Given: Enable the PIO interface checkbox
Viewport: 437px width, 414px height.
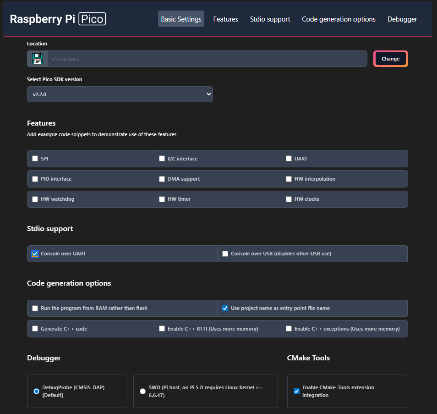Looking at the screenshot, I should pyautogui.click(x=35, y=179).
